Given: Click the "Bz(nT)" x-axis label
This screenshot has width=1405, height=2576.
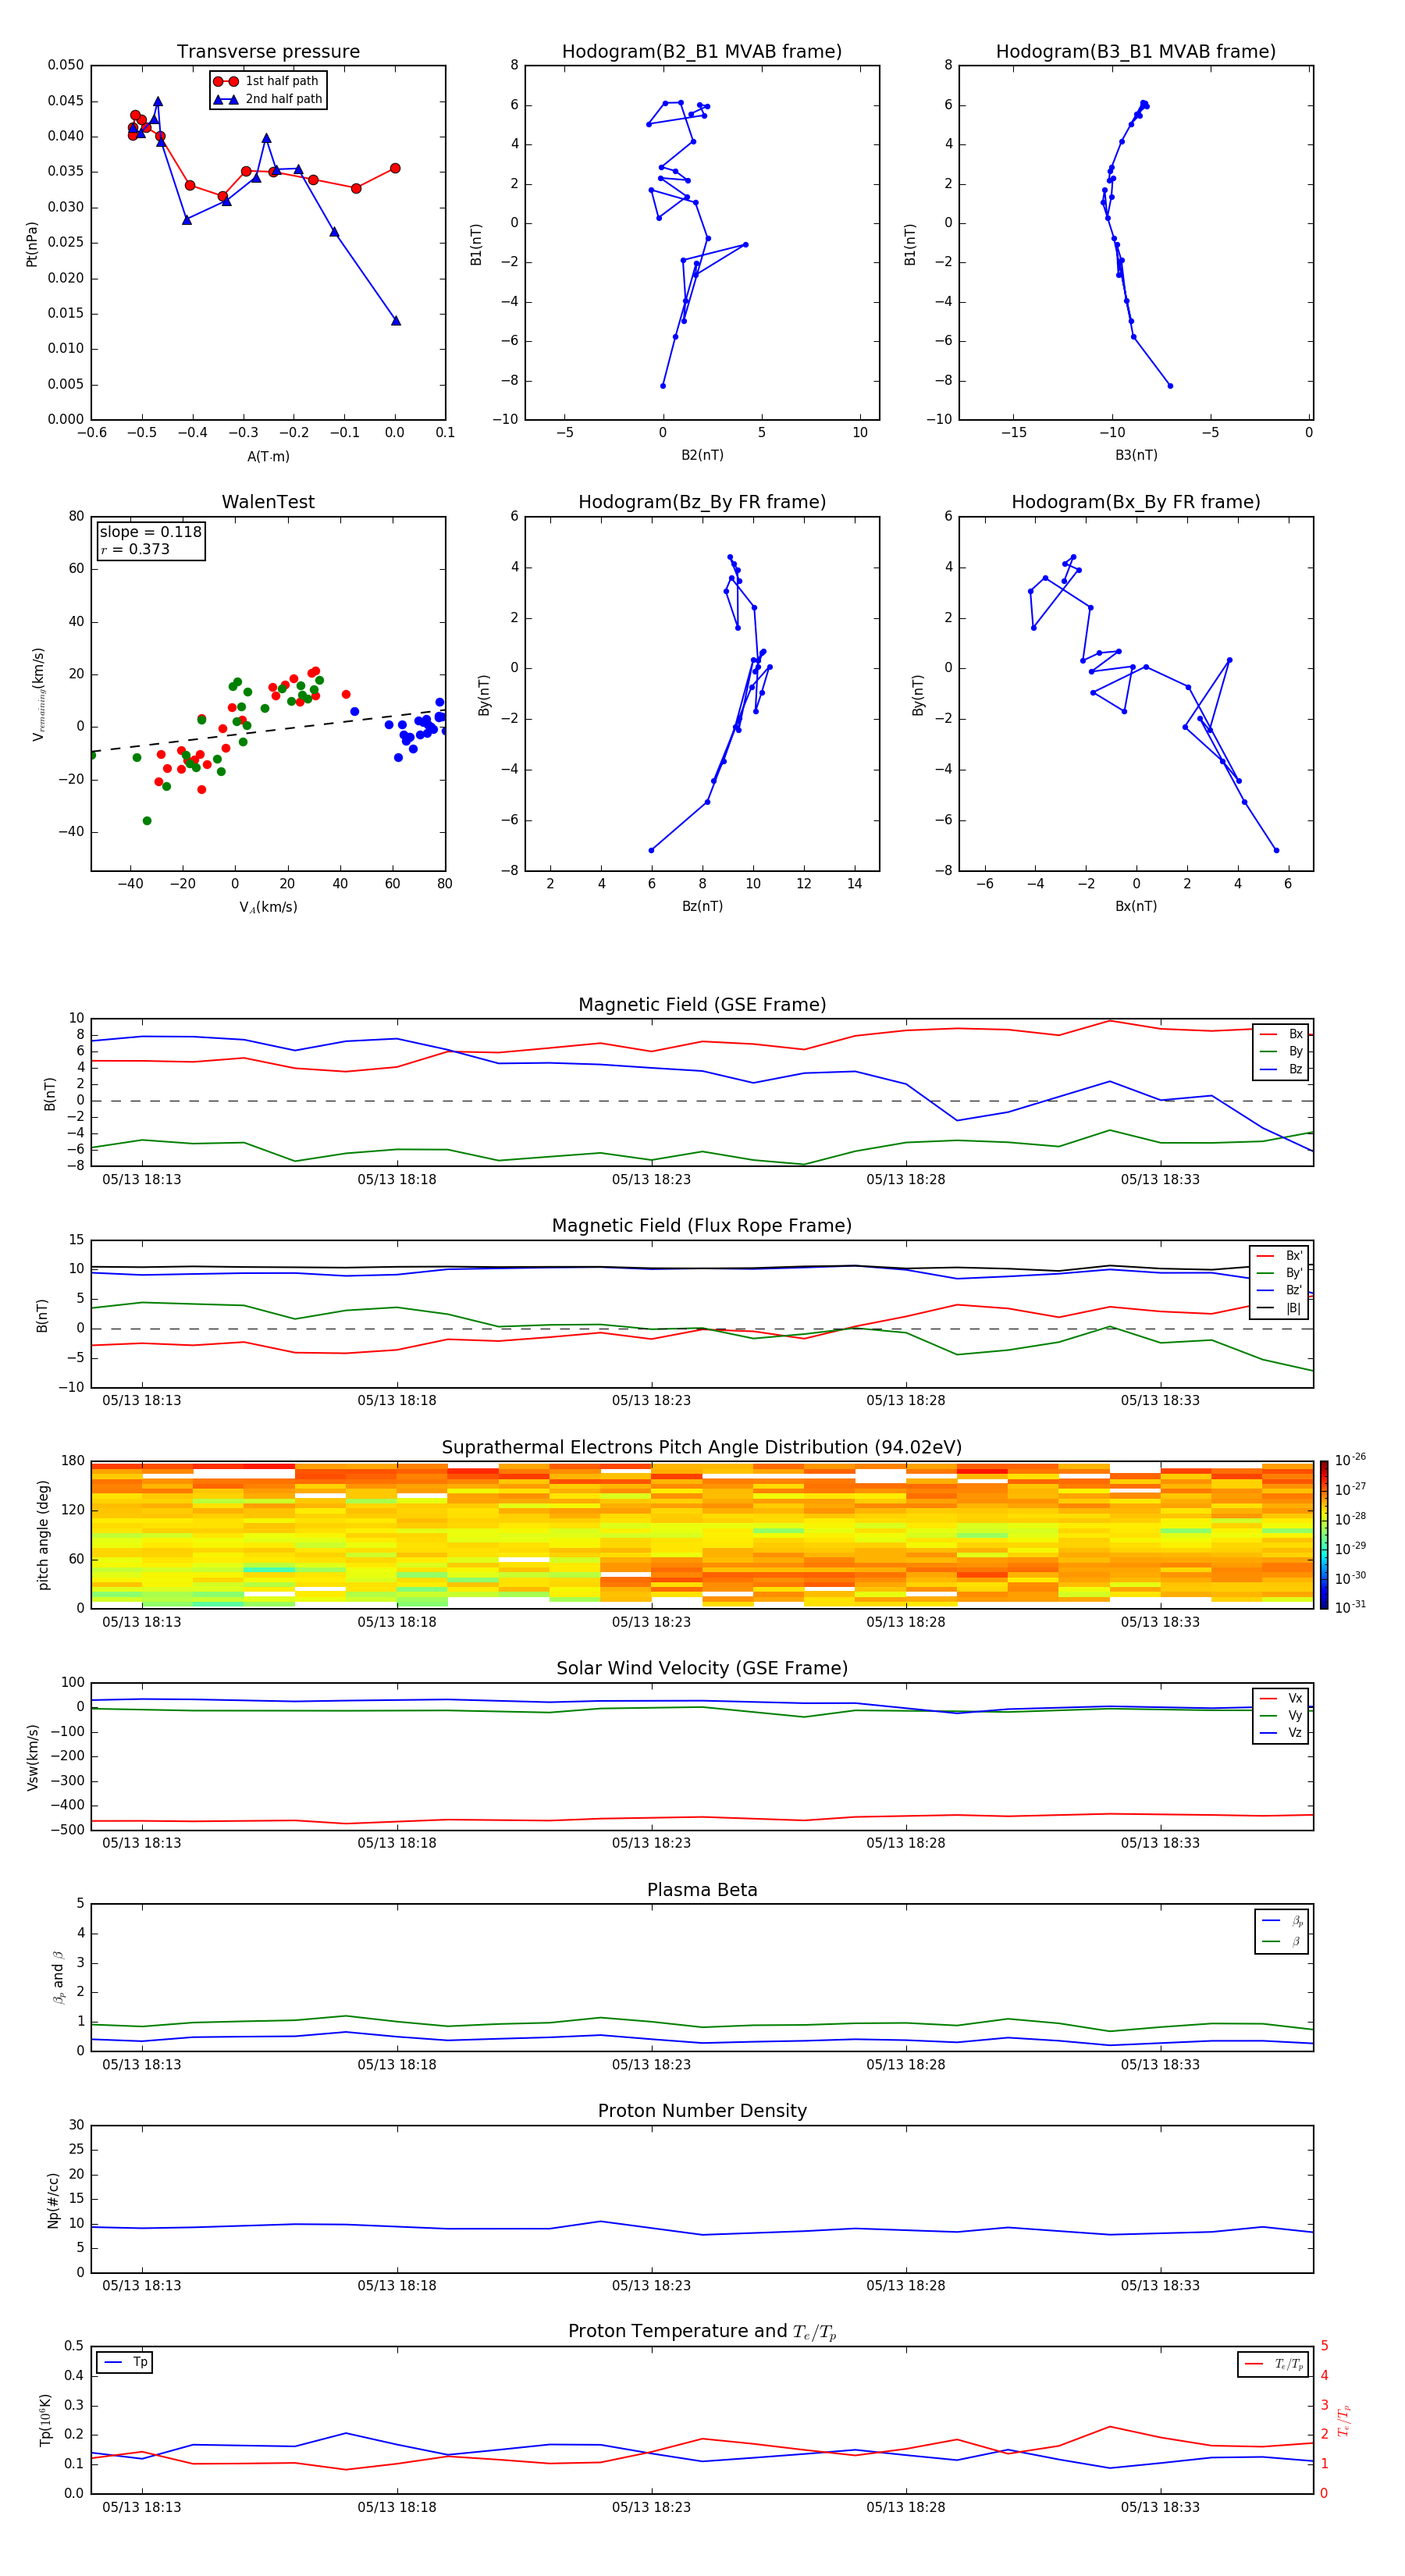Looking at the screenshot, I should (702, 906).
